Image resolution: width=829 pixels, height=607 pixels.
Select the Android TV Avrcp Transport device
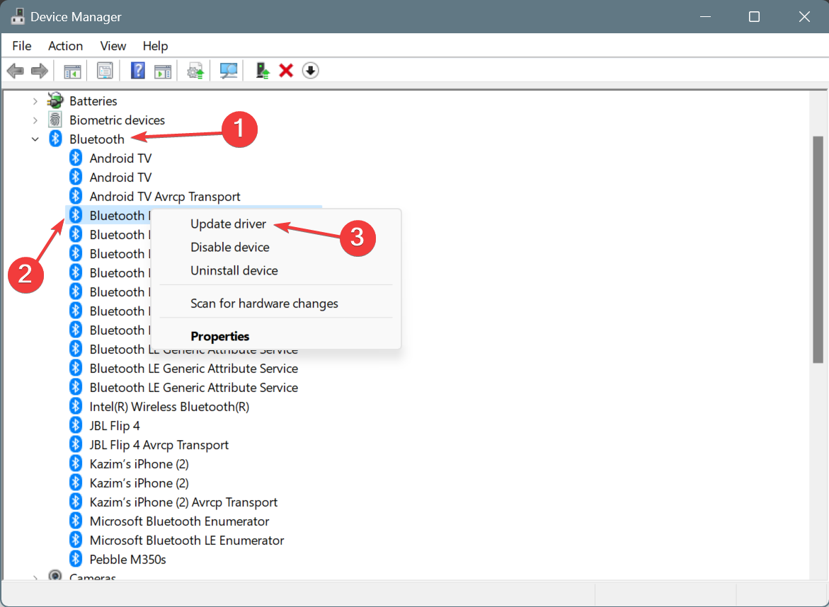click(165, 197)
